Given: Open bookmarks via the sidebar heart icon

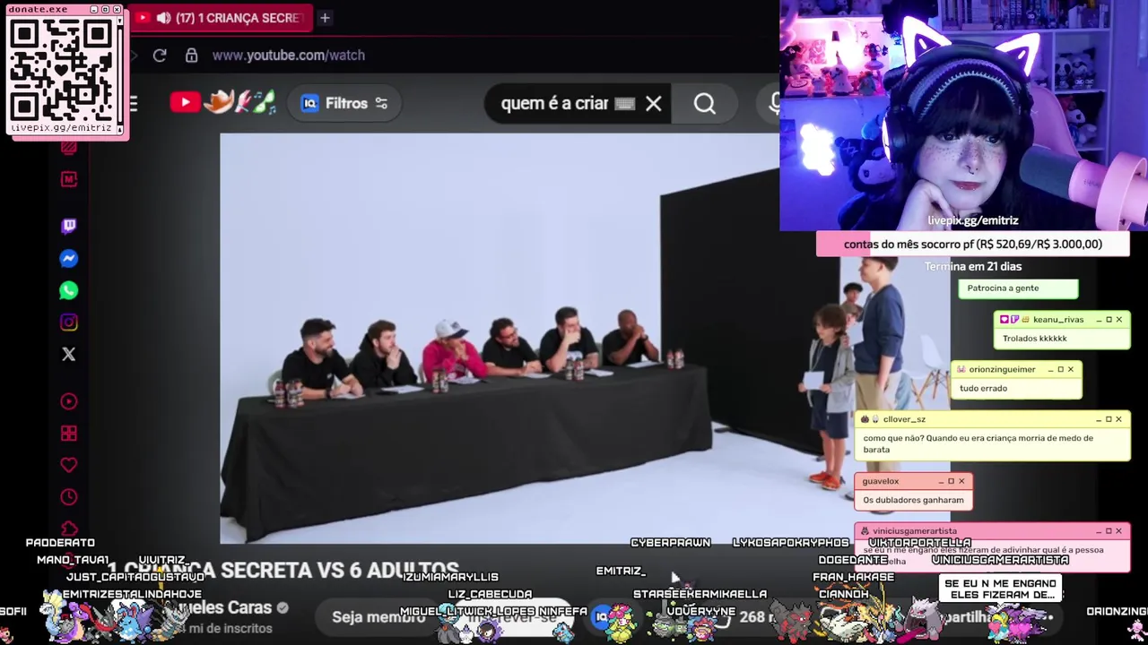Looking at the screenshot, I should (x=69, y=465).
